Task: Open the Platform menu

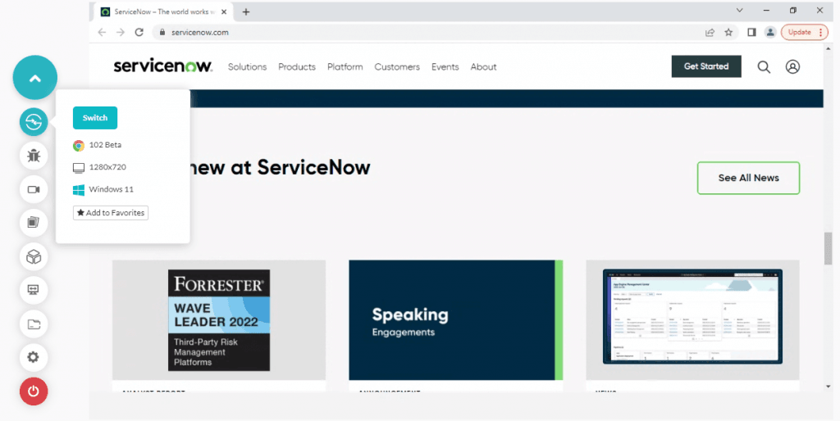Action: tap(345, 67)
